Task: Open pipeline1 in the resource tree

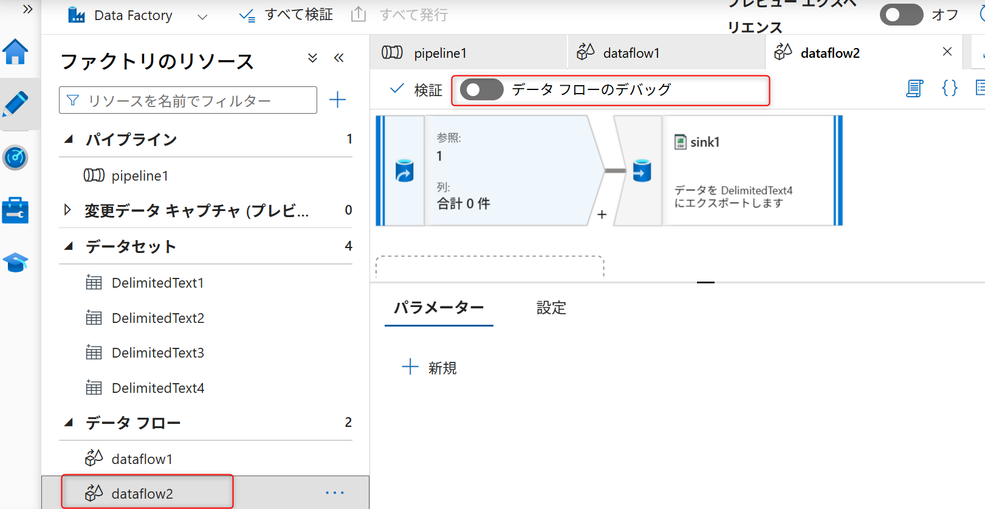Action: pos(140,176)
